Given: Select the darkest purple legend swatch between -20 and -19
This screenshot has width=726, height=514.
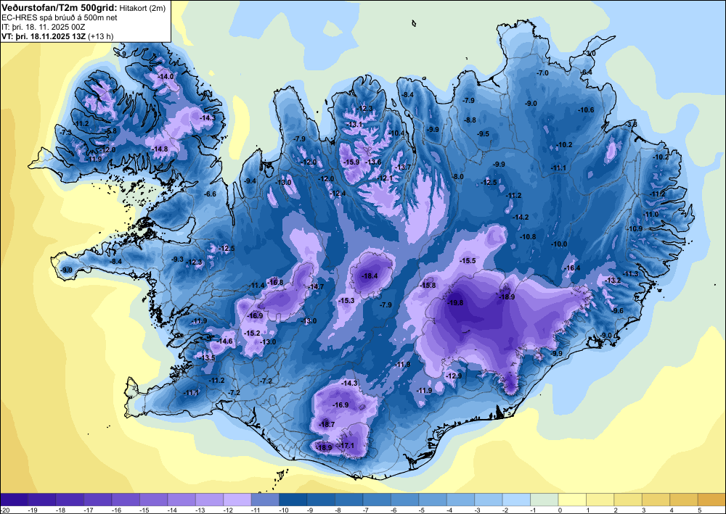Looking at the screenshot, I should tap(14, 500).
